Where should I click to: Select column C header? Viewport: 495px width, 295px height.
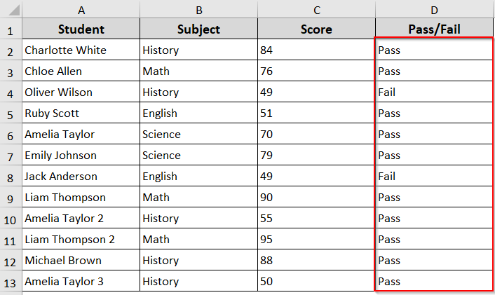click(x=317, y=10)
